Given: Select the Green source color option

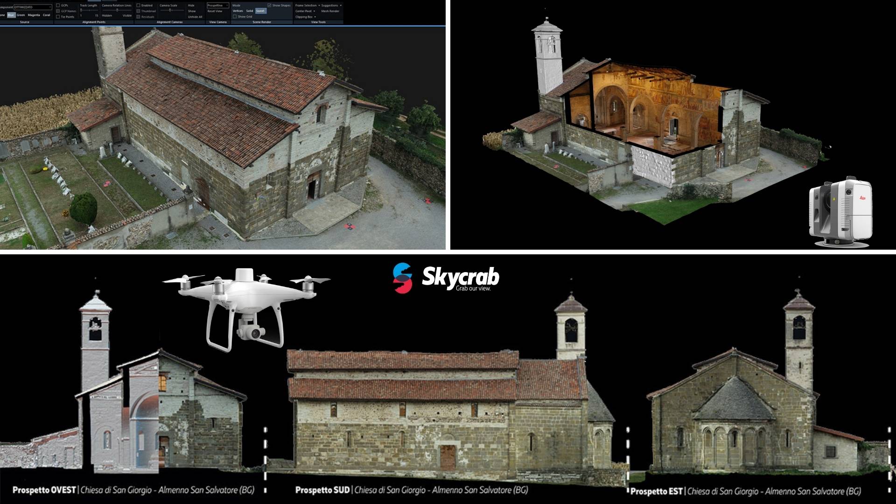Looking at the screenshot, I should [x=21, y=15].
